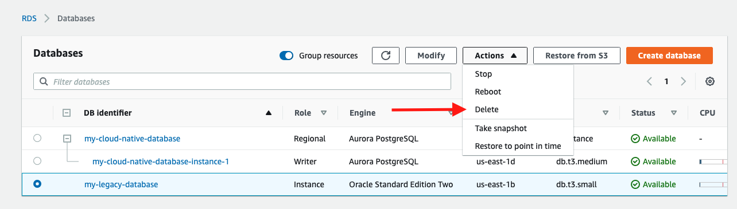The image size is (737, 209).
Task: Open my-legacy-database link
Action: pos(121,184)
